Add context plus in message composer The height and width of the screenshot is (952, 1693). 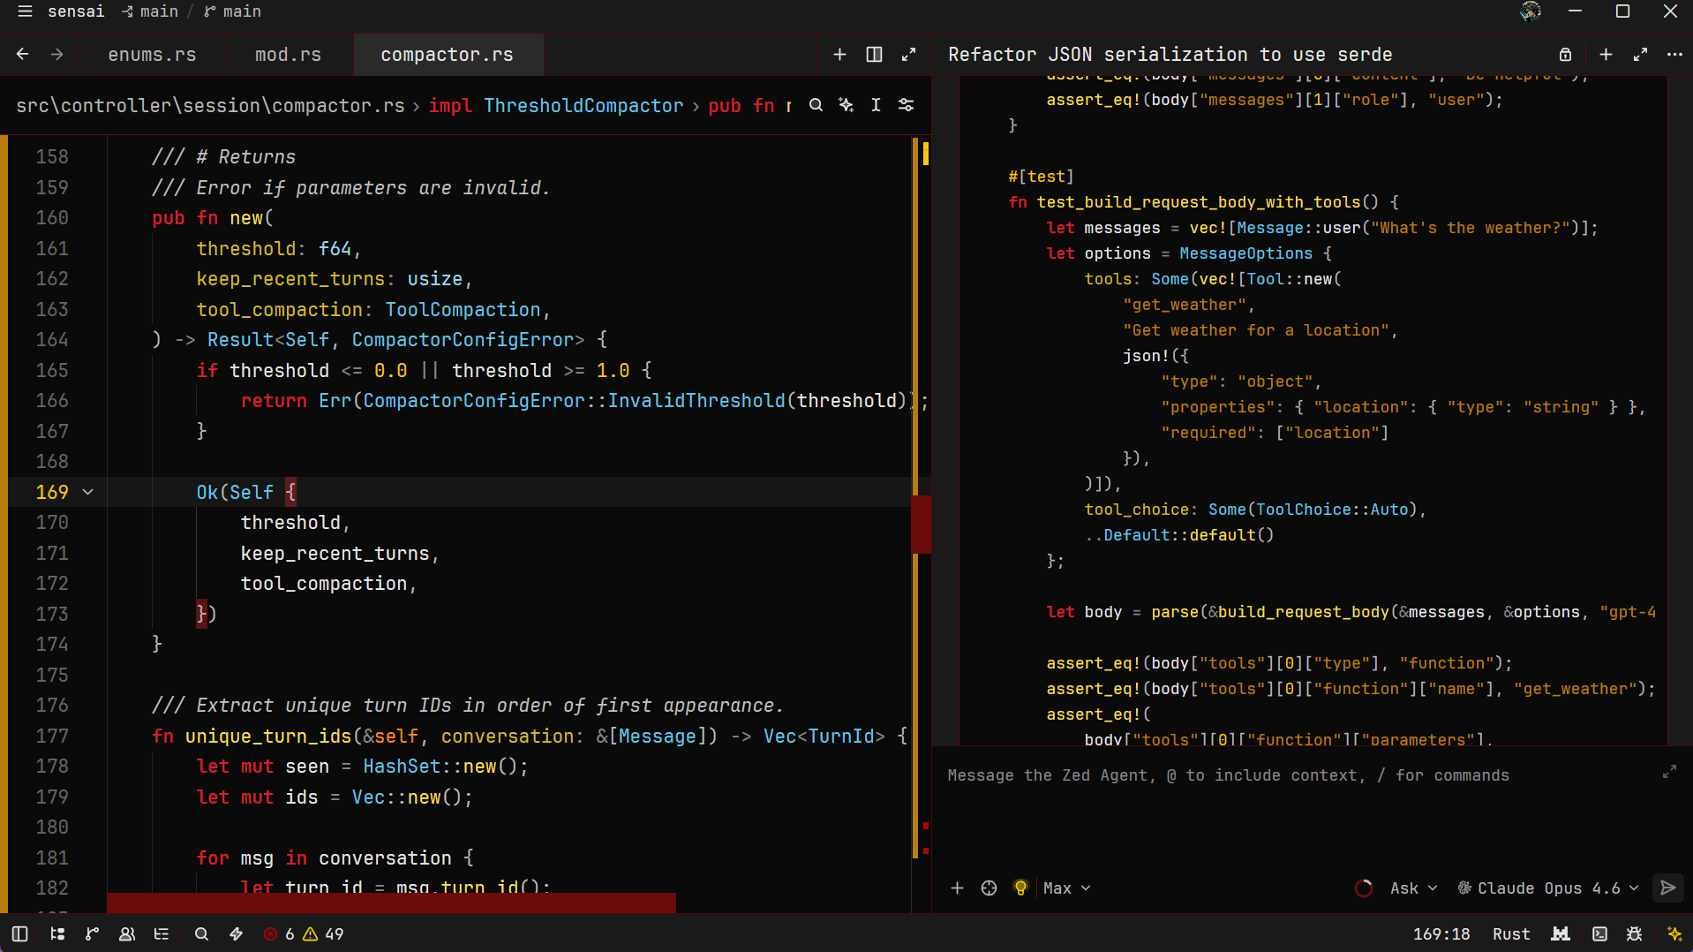coord(957,888)
